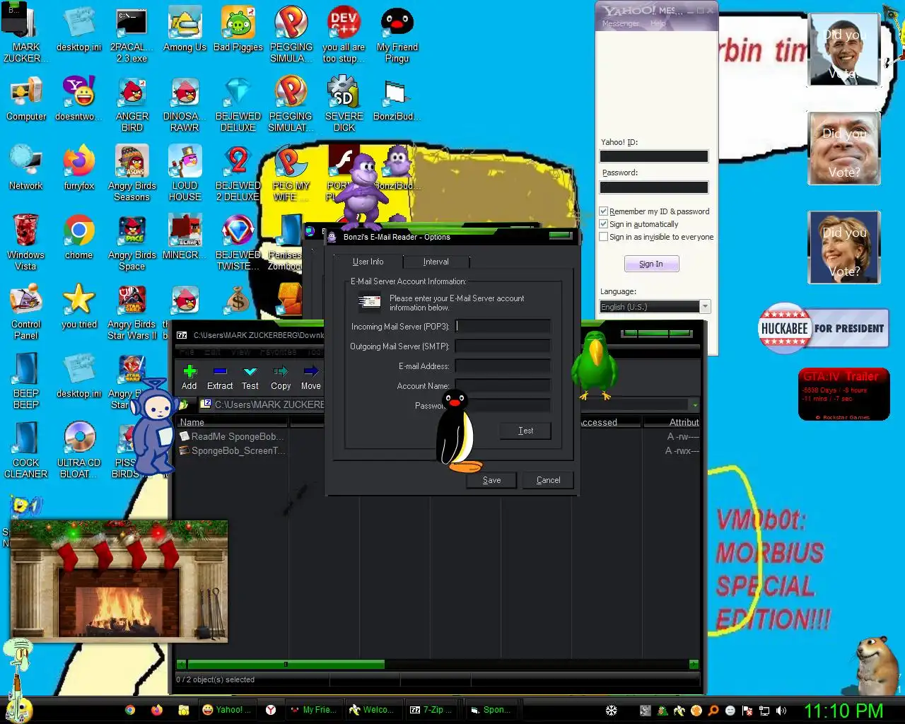This screenshot has height=724, width=905.
Task: Enable Sign in as invisible to everyone
Action: point(603,237)
